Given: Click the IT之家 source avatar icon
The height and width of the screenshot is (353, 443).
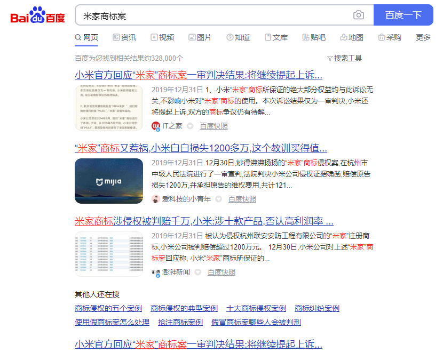Looking at the screenshot, I should click(156, 126).
